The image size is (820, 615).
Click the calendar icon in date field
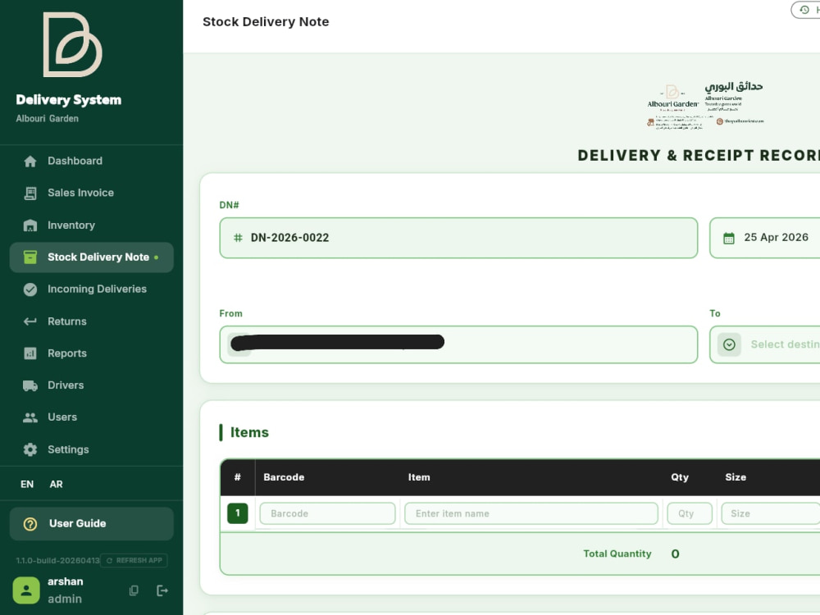[x=728, y=239]
